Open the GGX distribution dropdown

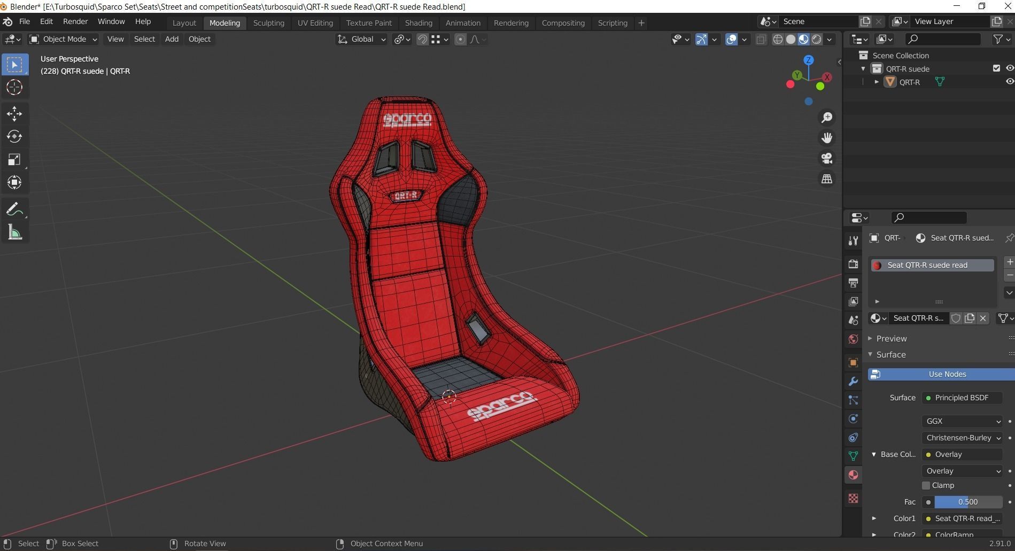961,421
